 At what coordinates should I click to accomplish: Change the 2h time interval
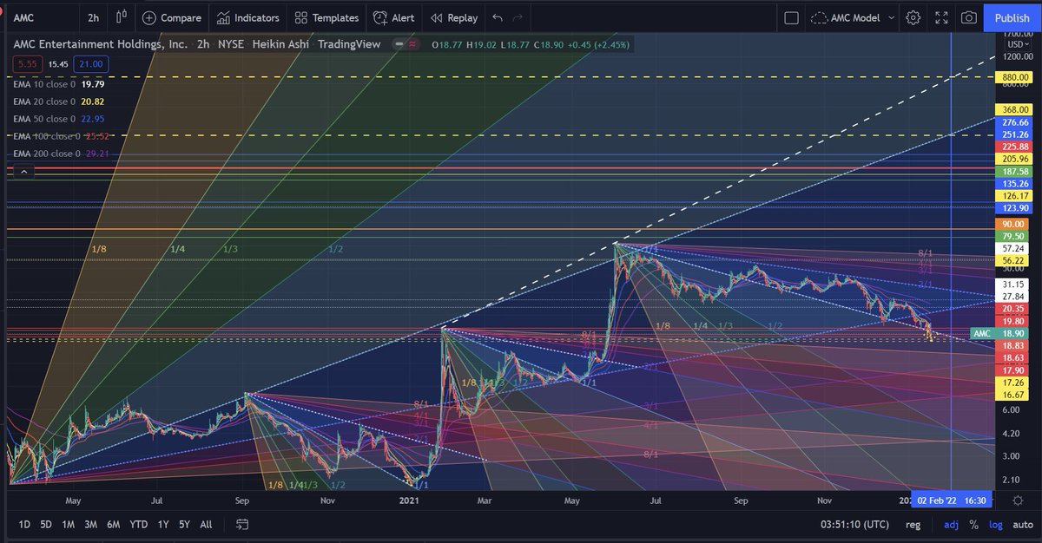point(93,17)
